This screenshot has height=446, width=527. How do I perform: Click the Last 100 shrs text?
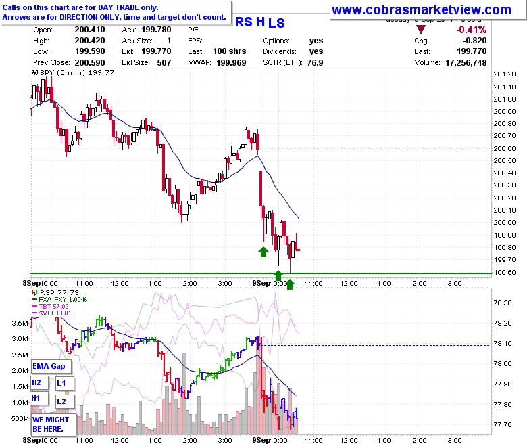pyautogui.click(x=217, y=51)
